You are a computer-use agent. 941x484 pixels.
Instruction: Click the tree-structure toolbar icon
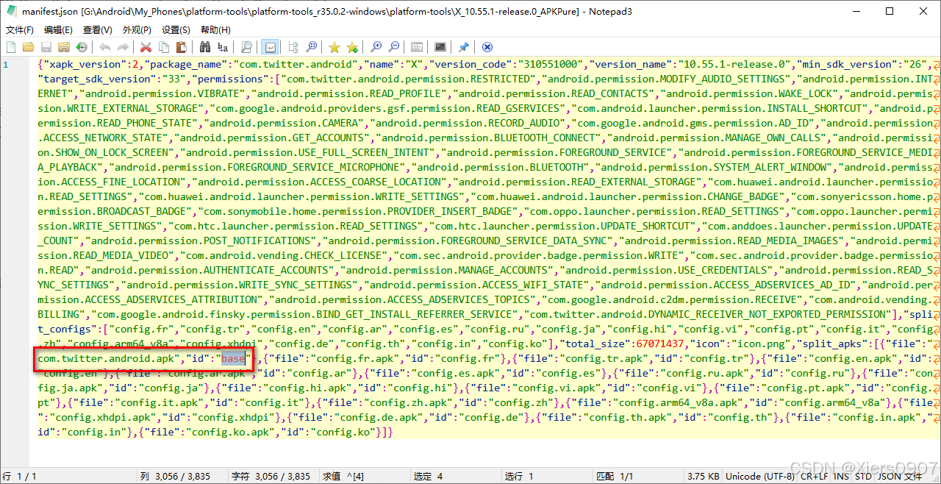coord(293,47)
